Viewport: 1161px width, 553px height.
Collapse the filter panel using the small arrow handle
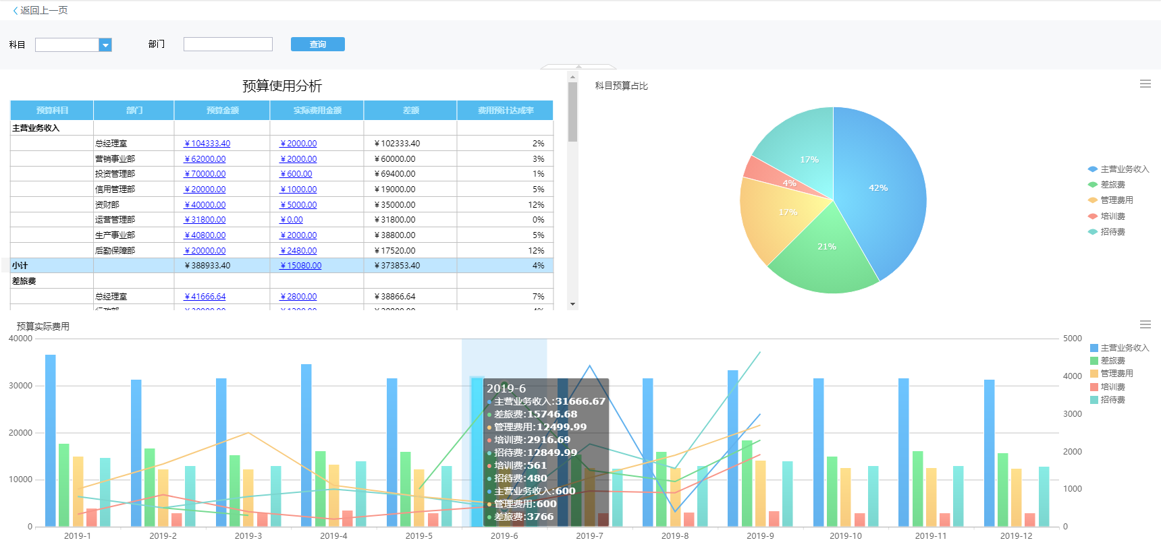click(578, 67)
